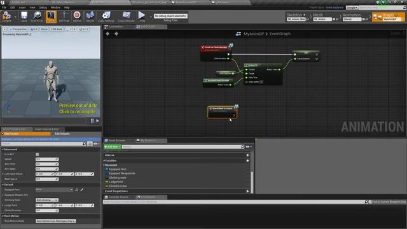The width and height of the screenshot is (407, 229).
Task: Navigate back in the graph editor
Action: pos(107,34)
